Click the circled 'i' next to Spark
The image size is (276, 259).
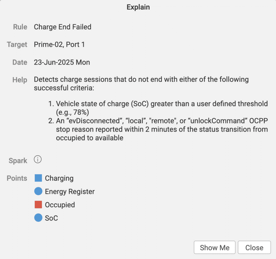point(38,159)
